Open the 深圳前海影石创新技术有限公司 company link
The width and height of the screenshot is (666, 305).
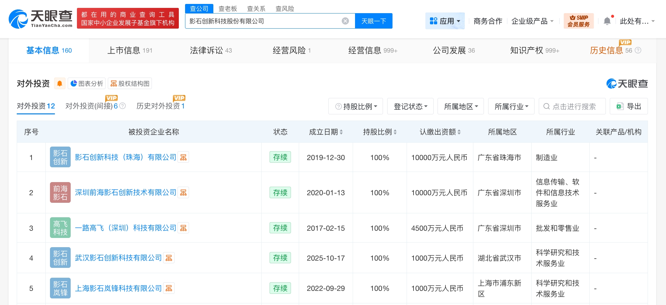coord(126,193)
